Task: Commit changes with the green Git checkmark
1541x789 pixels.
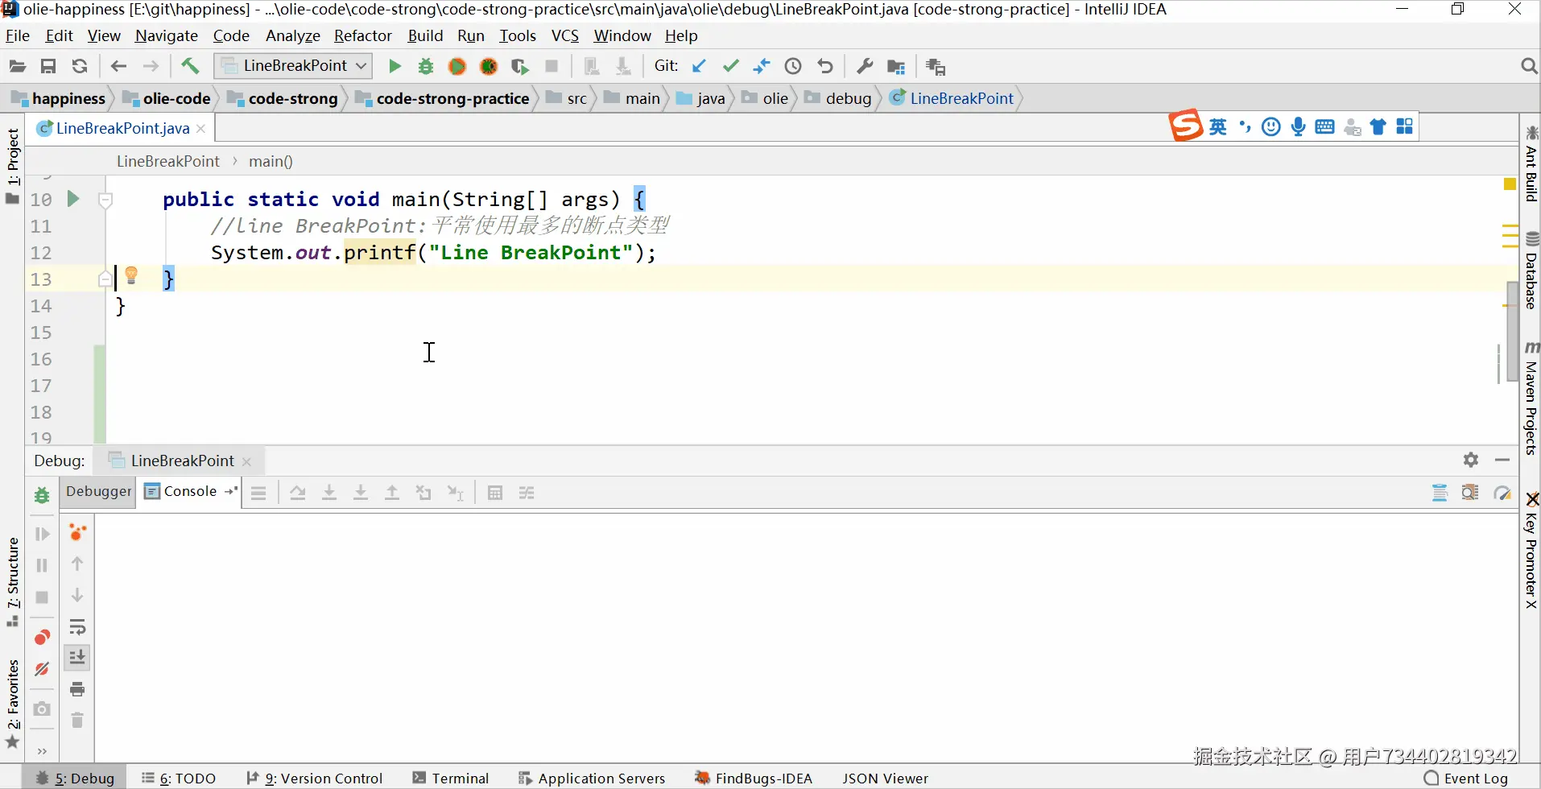Action: (731, 66)
